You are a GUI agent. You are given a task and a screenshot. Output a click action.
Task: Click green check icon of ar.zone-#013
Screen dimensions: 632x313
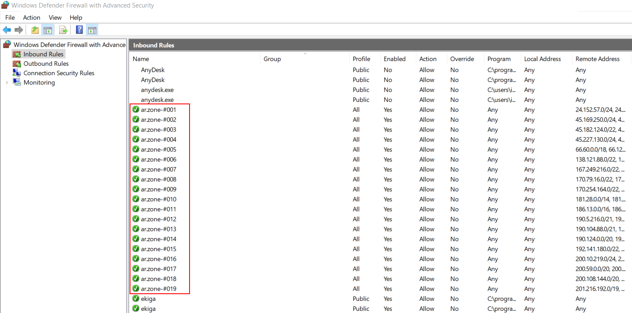click(x=136, y=229)
